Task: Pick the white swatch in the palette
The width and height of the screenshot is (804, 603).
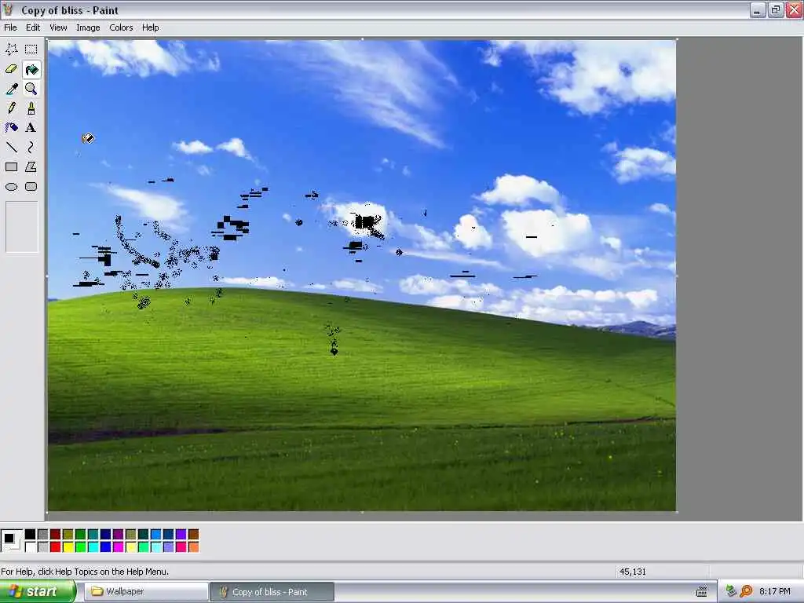Action: coord(31,547)
